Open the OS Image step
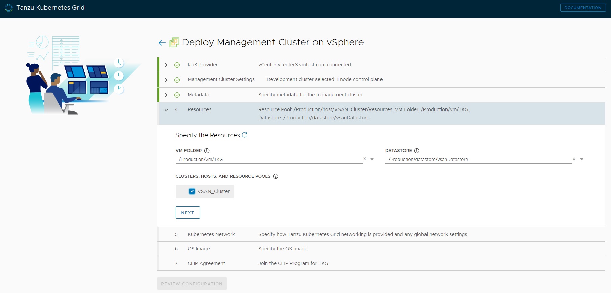Image resolution: width=611 pixels, height=293 pixels. click(x=381, y=249)
